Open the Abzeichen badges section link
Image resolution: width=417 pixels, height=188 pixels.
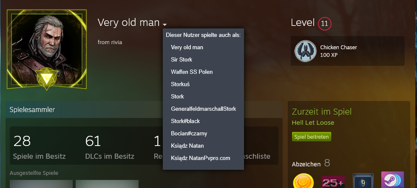[306, 164]
